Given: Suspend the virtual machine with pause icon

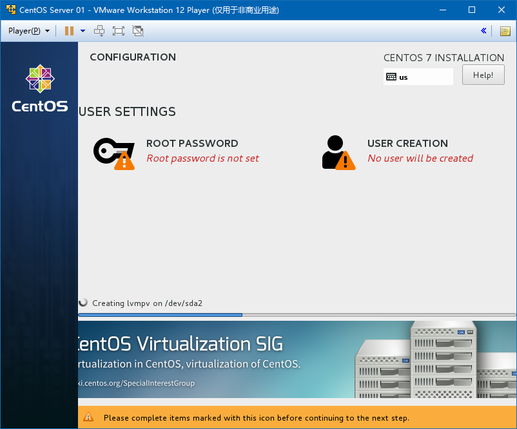Looking at the screenshot, I should pyautogui.click(x=68, y=30).
